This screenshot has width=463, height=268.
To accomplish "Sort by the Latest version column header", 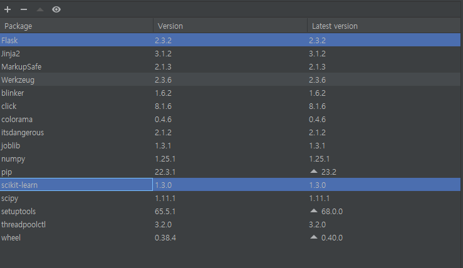I will coord(384,26).
